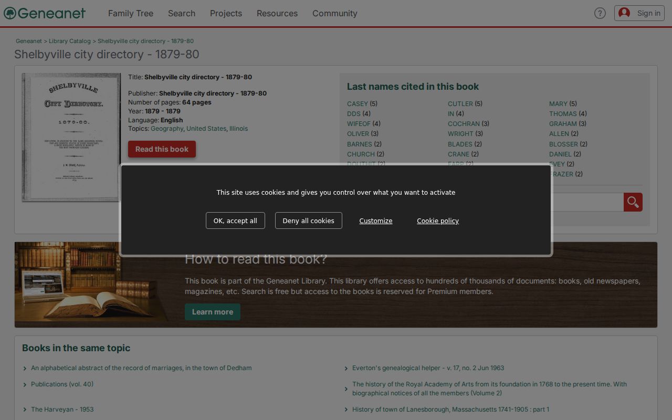The image size is (672, 420).
Task: Select the CASEY last name
Action: click(358, 104)
